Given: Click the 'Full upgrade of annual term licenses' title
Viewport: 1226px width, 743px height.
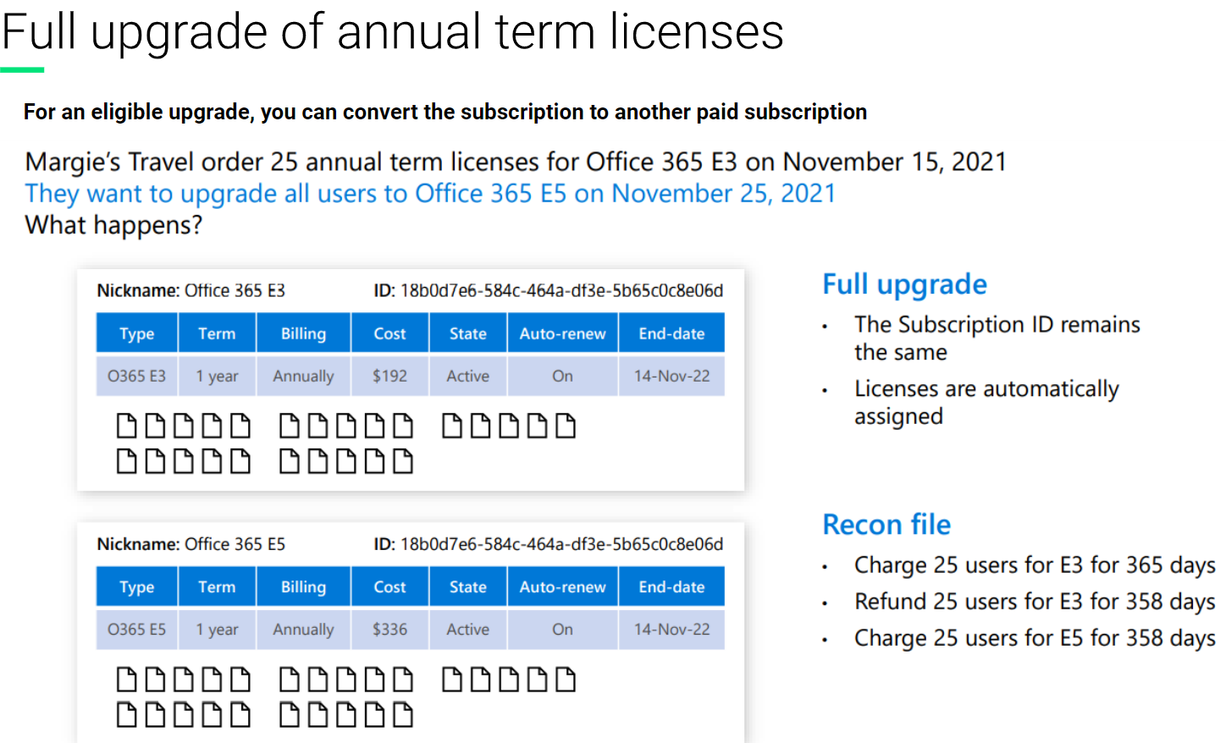Looking at the screenshot, I should tap(393, 32).
